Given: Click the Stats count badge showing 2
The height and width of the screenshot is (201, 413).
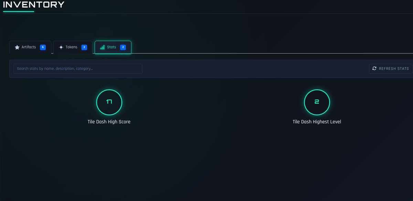Looking at the screenshot, I should (123, 47).
